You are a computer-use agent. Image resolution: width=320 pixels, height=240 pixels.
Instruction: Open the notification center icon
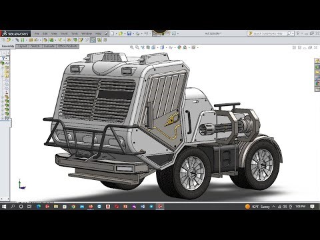tap(312, 207)
